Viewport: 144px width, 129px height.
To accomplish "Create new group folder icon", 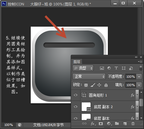I will coord(117,124).
